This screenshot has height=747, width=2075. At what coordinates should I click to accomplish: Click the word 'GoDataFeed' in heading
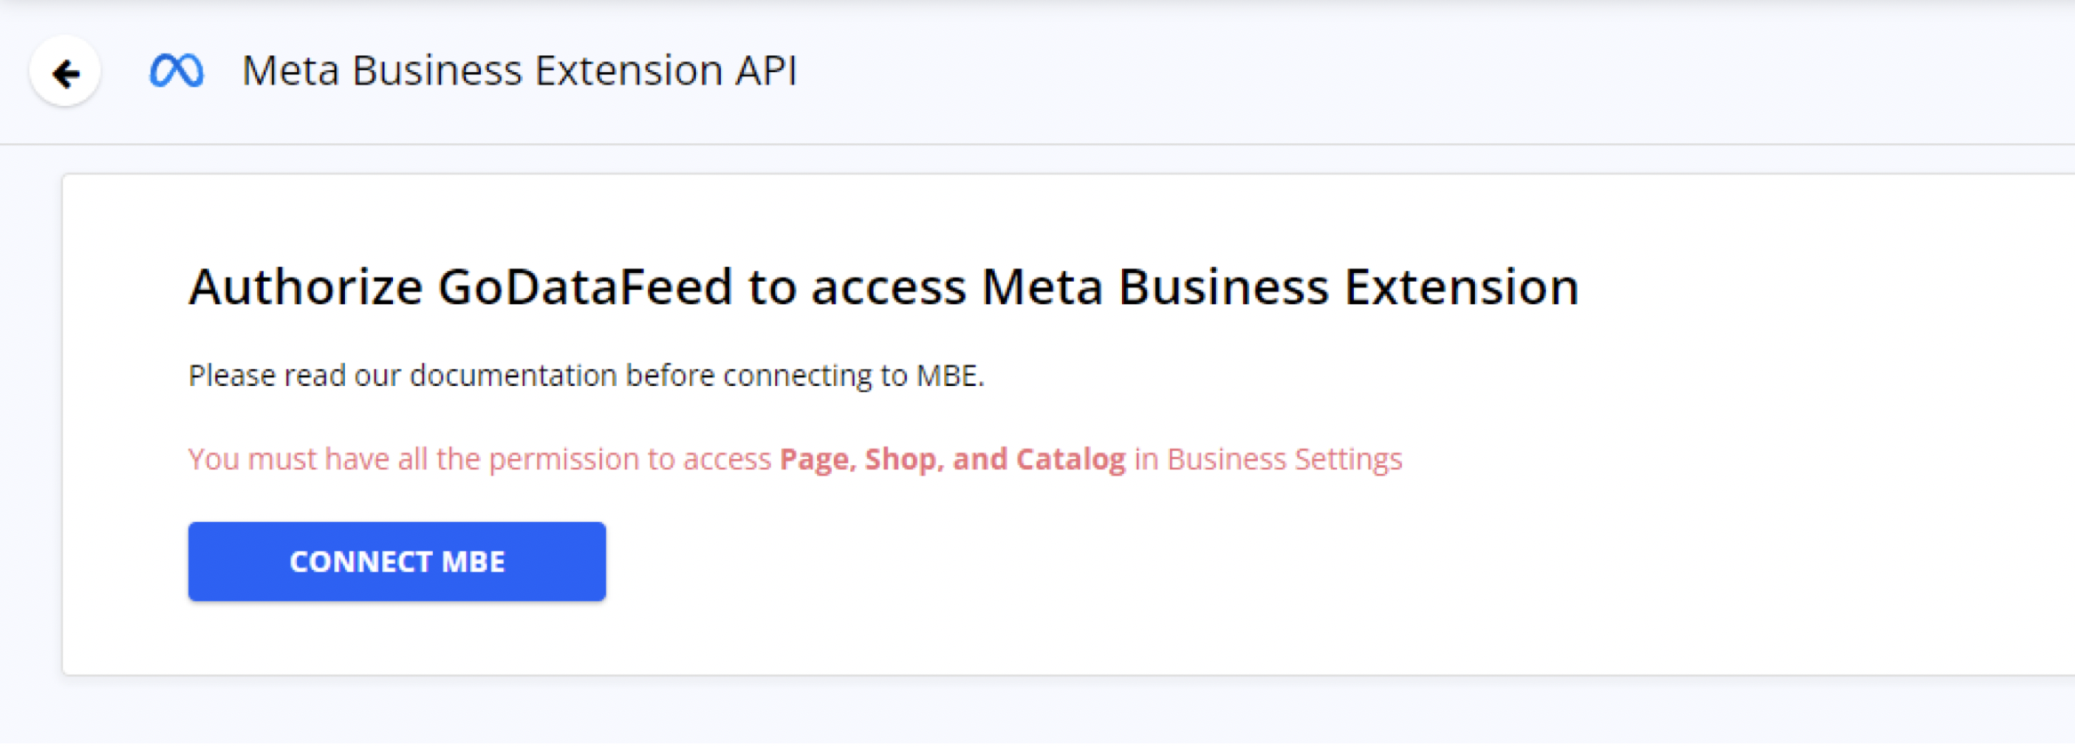(585, 287)
